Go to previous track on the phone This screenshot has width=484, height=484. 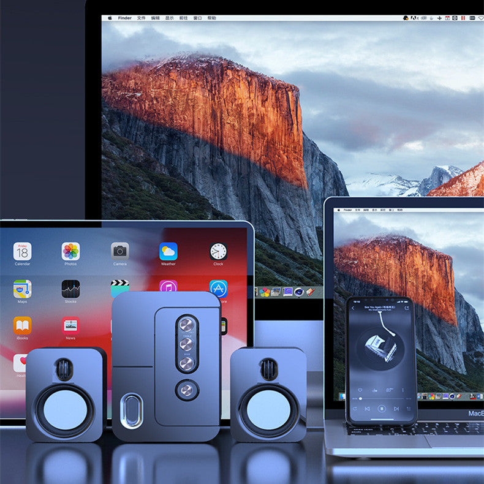coord(366,408)
